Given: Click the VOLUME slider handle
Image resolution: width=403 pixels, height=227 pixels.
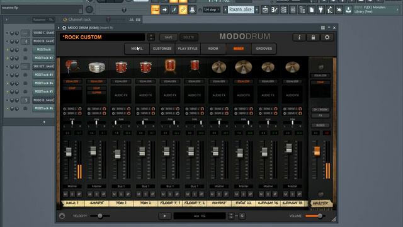Looking at the screenshot, I should click(320, 216).
